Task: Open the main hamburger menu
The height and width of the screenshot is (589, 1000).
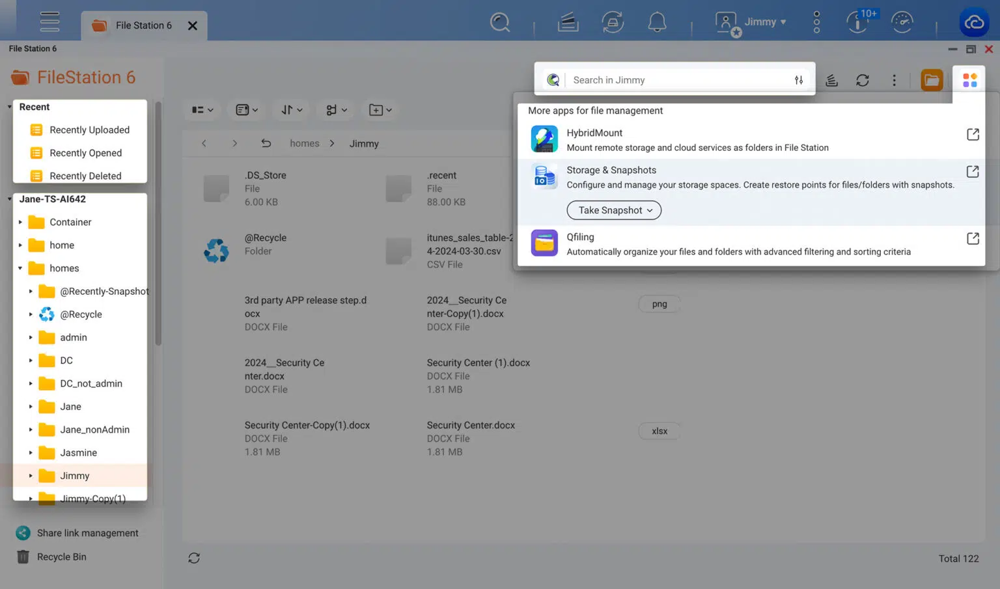Action: click(49, 22)
